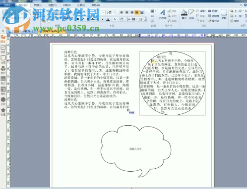
Task: Open the 印刷(P) ribbon tab
Action: click(x=67, y=5)
